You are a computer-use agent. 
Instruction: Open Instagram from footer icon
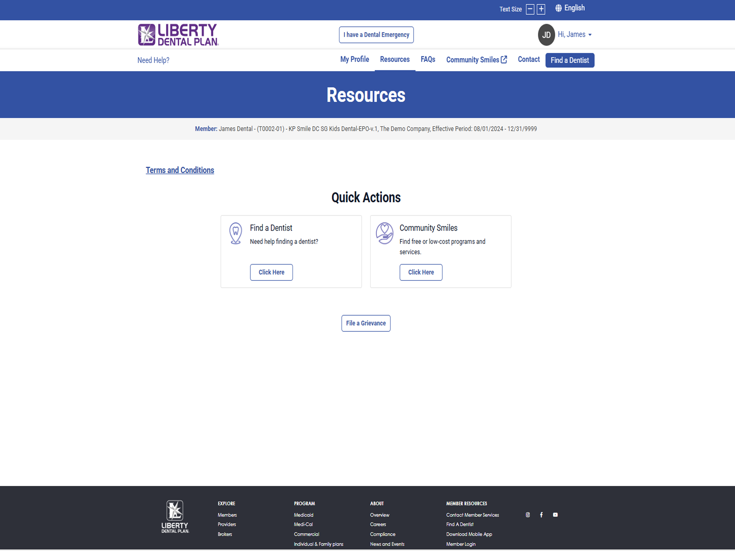[x=528, y=515]
